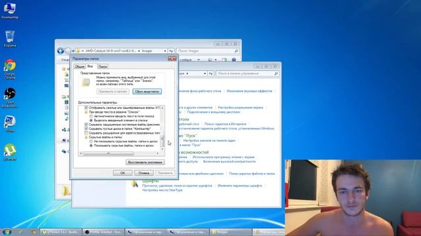This screenshot has height=236, width=421.
Task: Click magnifier in Control Panel search box
Action: coord(276,73)
